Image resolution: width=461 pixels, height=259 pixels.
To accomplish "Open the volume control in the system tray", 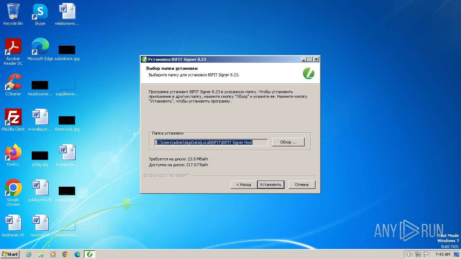I will coord(409,254).
